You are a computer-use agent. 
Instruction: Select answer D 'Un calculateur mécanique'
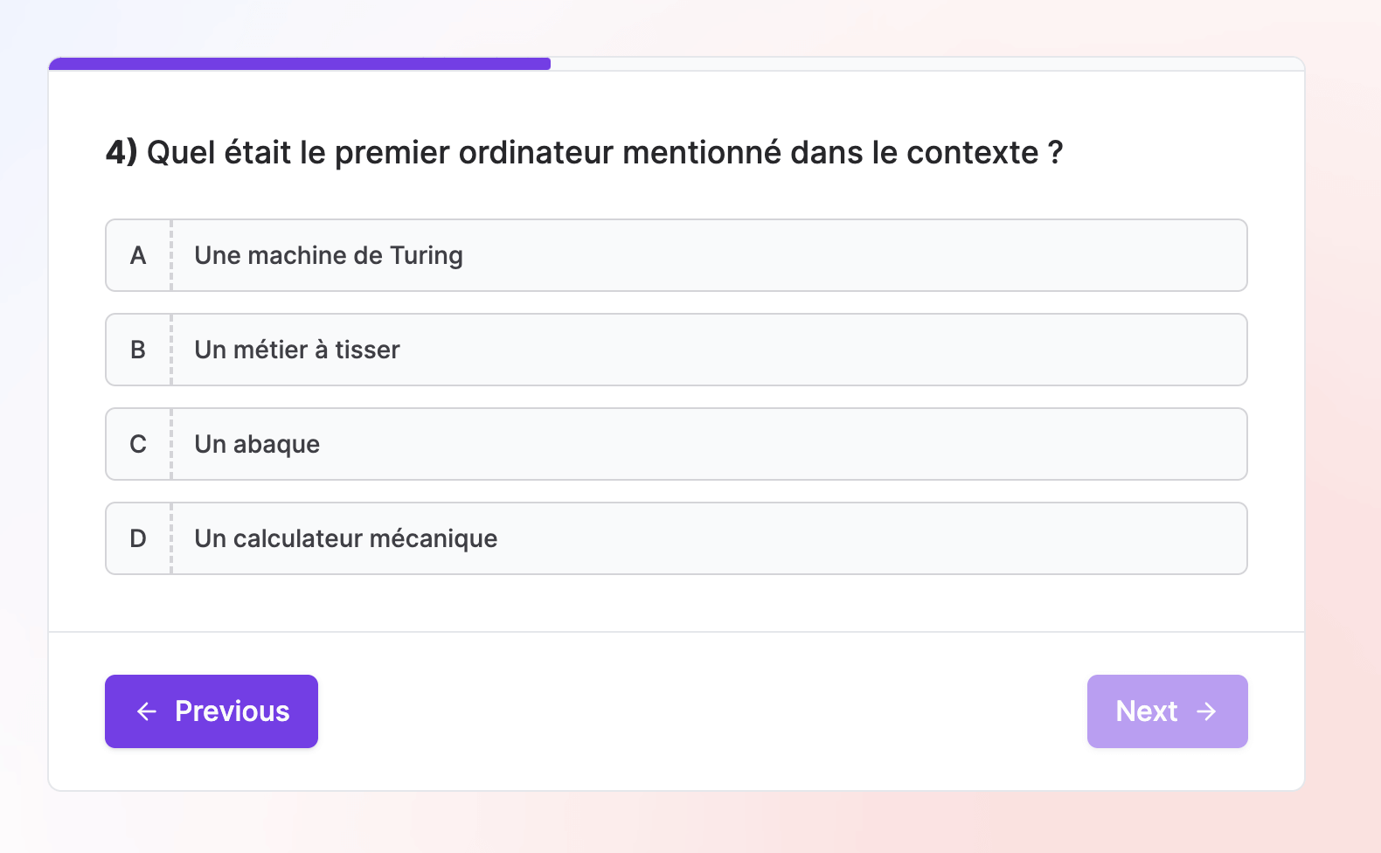(x=677, y=538)
